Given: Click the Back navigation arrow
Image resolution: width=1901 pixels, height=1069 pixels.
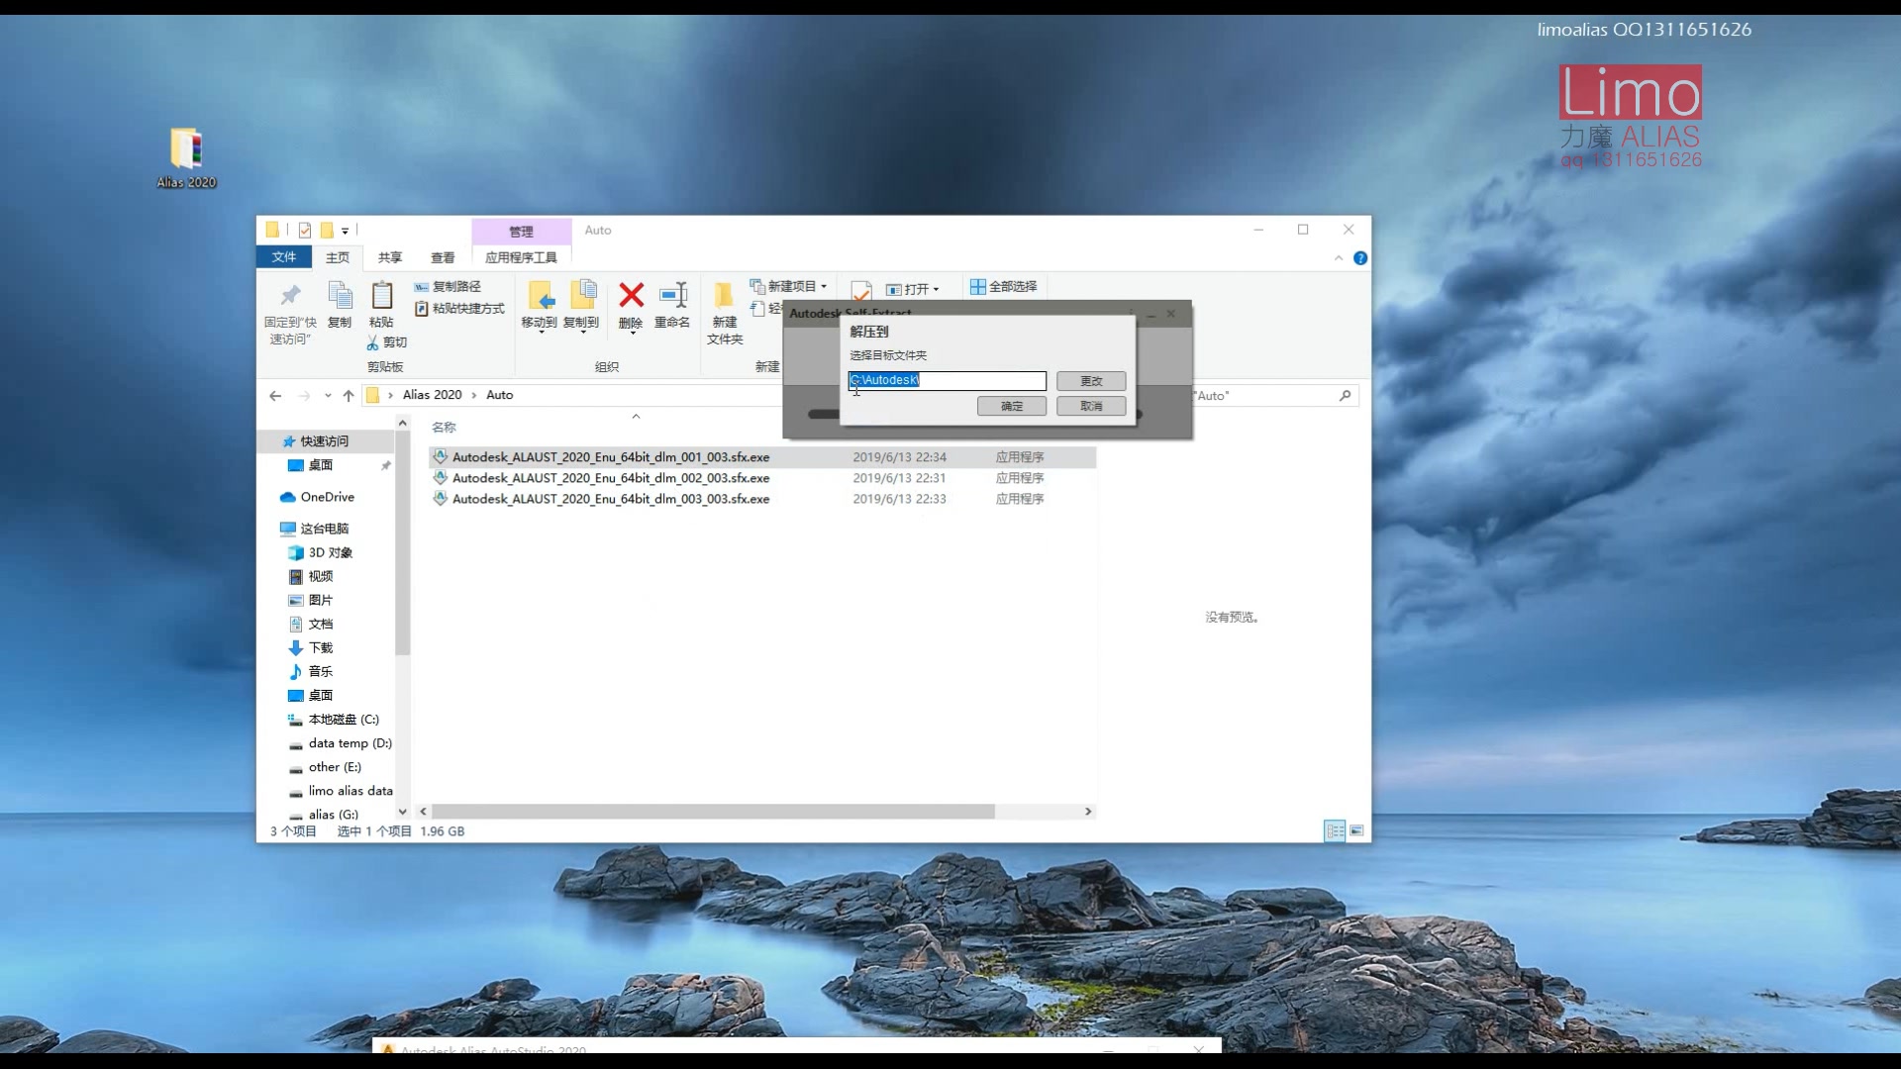Looking at the screenshot, I should click(275, 396).
